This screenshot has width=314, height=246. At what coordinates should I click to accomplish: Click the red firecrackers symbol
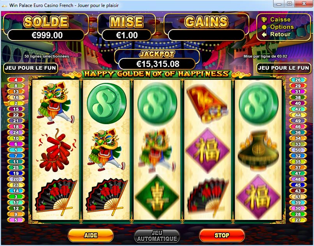click(x=56, y=150)
